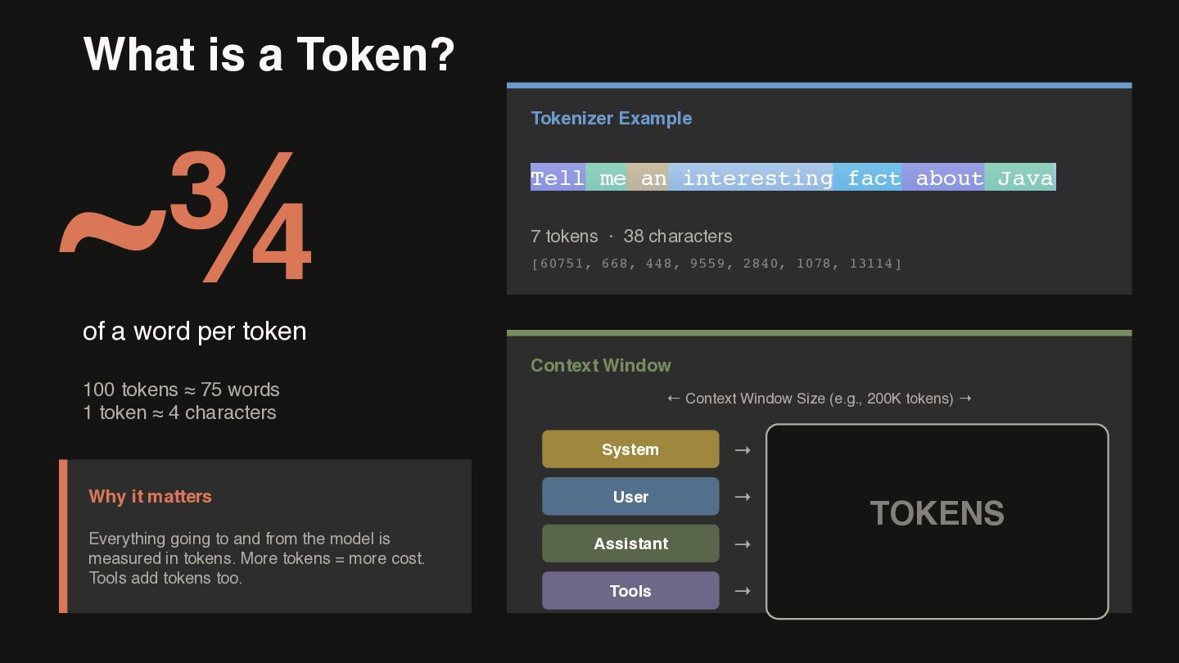The width and height of the screenshot is (1179, 663).
Task: Select the Assistant role block
Action: click(630, 543)
